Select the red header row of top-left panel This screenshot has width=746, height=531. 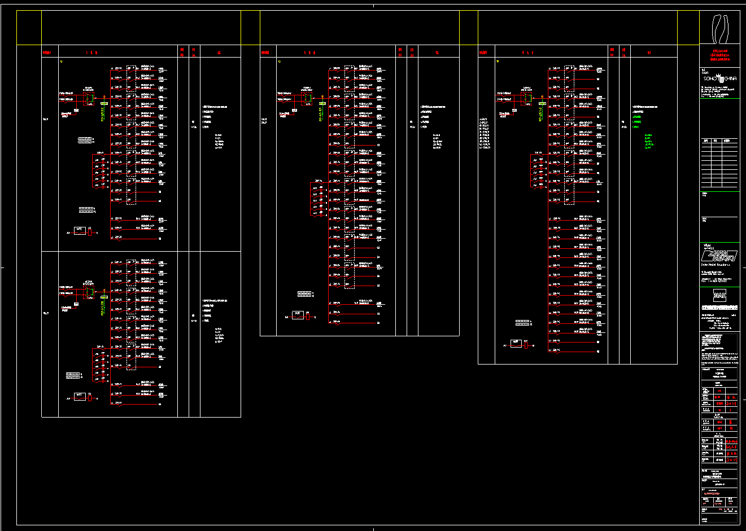(x=141, y=52)
